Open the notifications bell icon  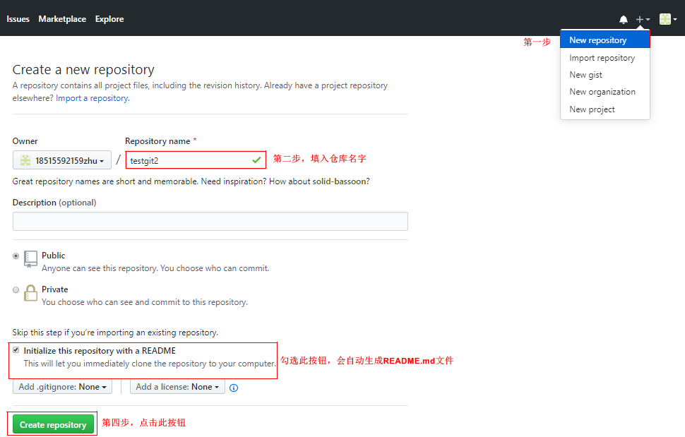[624, 20]
